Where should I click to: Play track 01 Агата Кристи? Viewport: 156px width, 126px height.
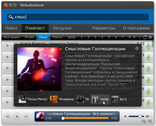[x=7, y=46]
